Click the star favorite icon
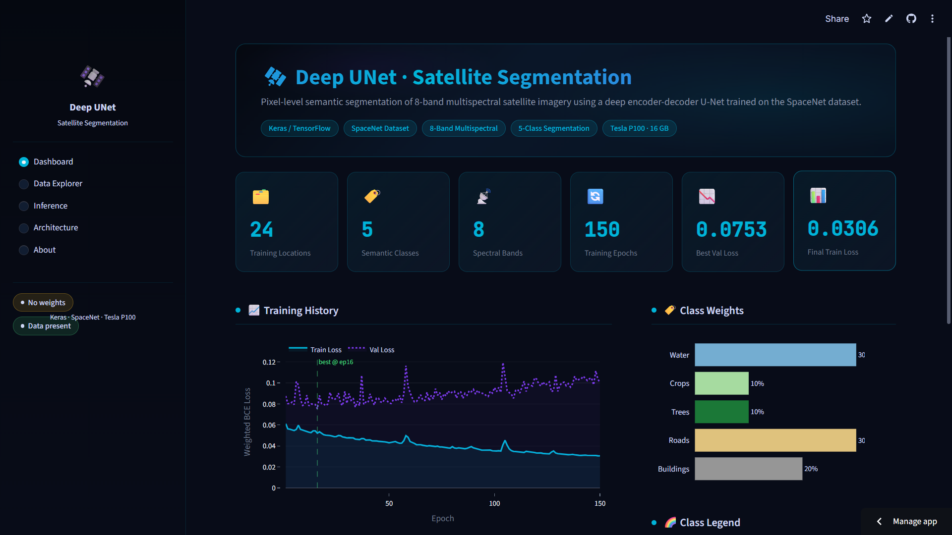 click(867, 19)
